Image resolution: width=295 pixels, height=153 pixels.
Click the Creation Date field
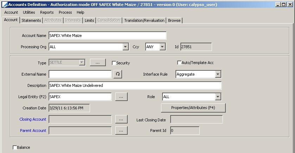pos(69,108)
